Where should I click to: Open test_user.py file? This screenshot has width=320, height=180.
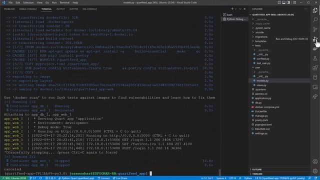(263, 63)
